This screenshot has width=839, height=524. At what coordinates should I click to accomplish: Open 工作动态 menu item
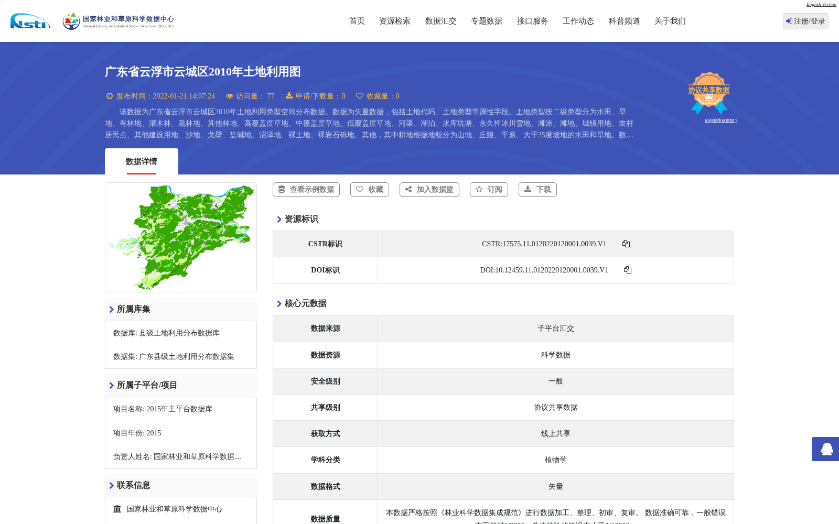point(578,21)
